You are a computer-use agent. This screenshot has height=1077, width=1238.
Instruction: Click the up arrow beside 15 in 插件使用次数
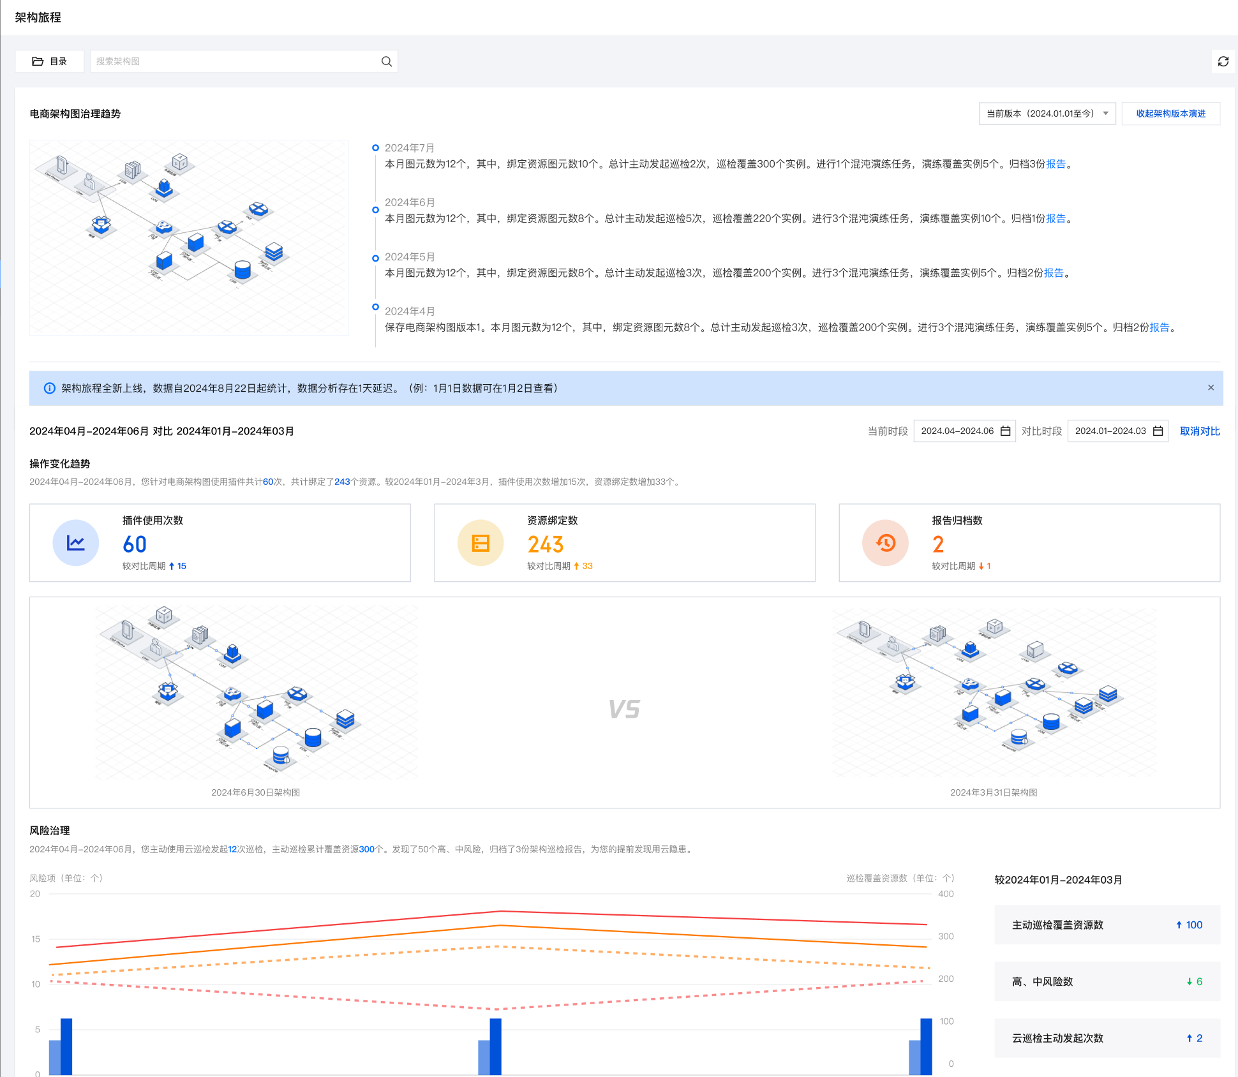pyautogui.click(x=172, y=566)
